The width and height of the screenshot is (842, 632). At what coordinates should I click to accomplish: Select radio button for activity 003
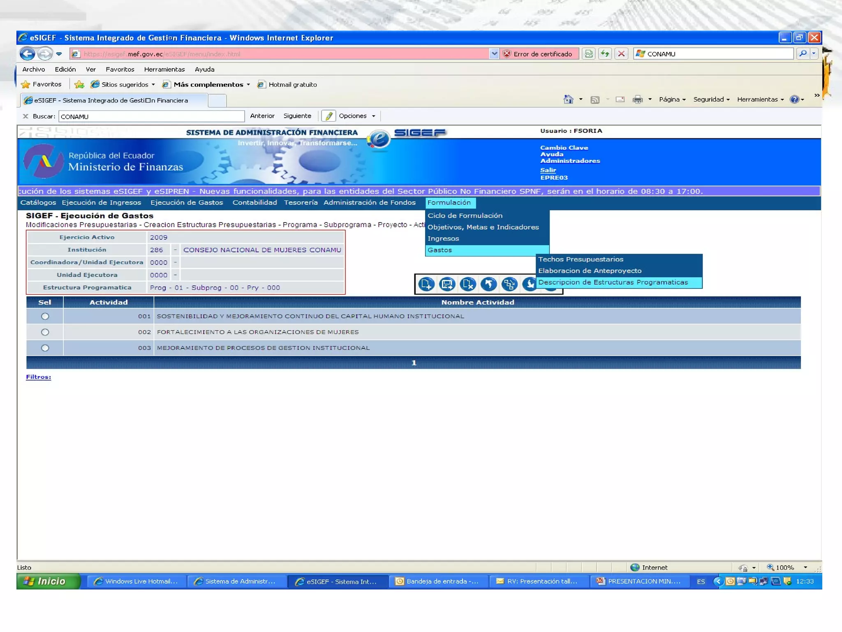click(45, 348)
